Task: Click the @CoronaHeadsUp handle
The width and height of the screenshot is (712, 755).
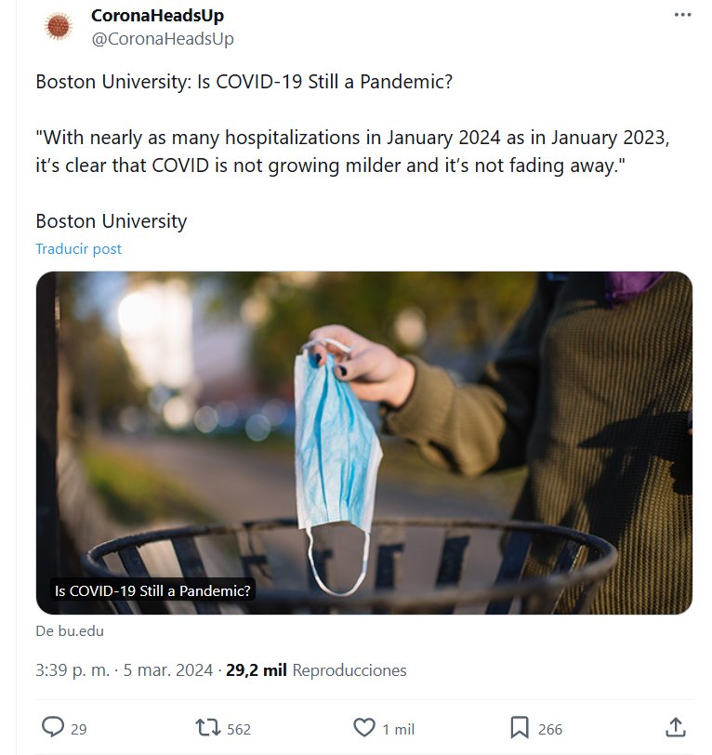Action: (163, 38)
